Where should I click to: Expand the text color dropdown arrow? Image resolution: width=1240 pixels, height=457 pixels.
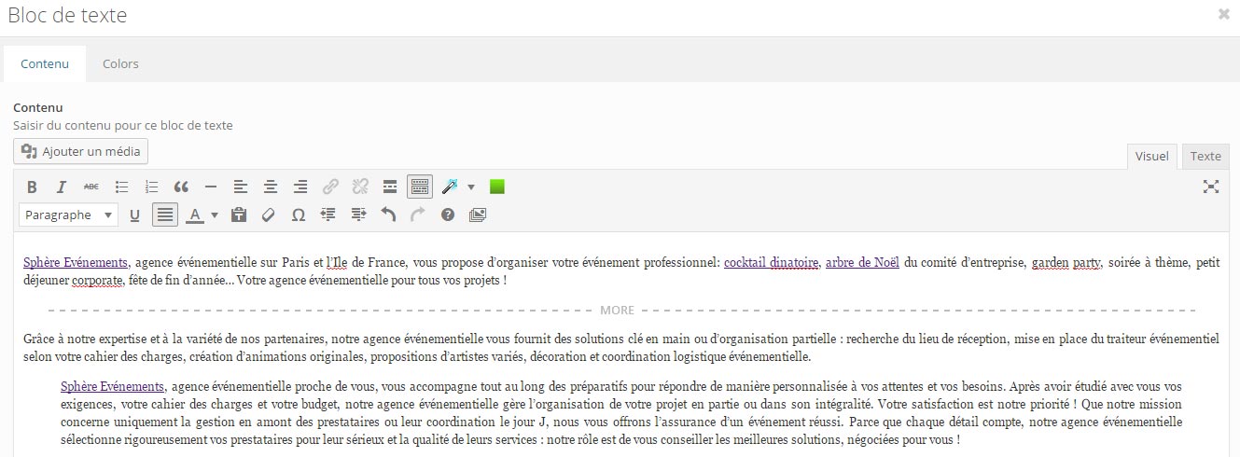pyautogui.click(x=215, y=215)
